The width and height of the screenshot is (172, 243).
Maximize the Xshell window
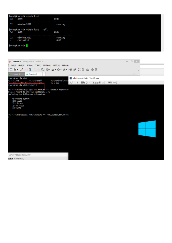(131, 62)
